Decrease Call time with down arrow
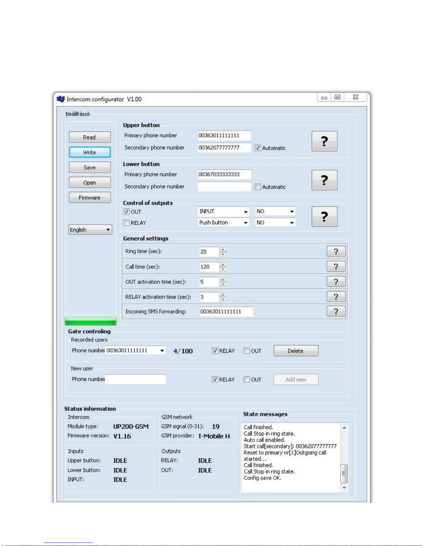Screen dimensions: 422x546 click(223, 269)
